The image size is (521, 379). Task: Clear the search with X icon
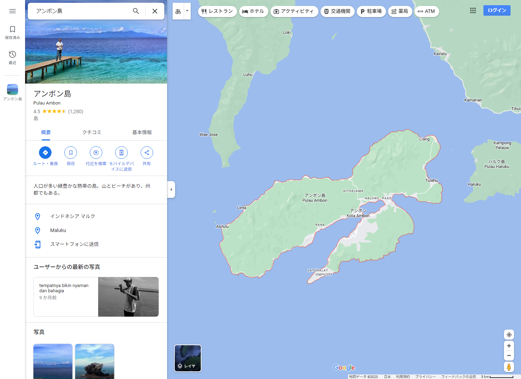[155, 11]
